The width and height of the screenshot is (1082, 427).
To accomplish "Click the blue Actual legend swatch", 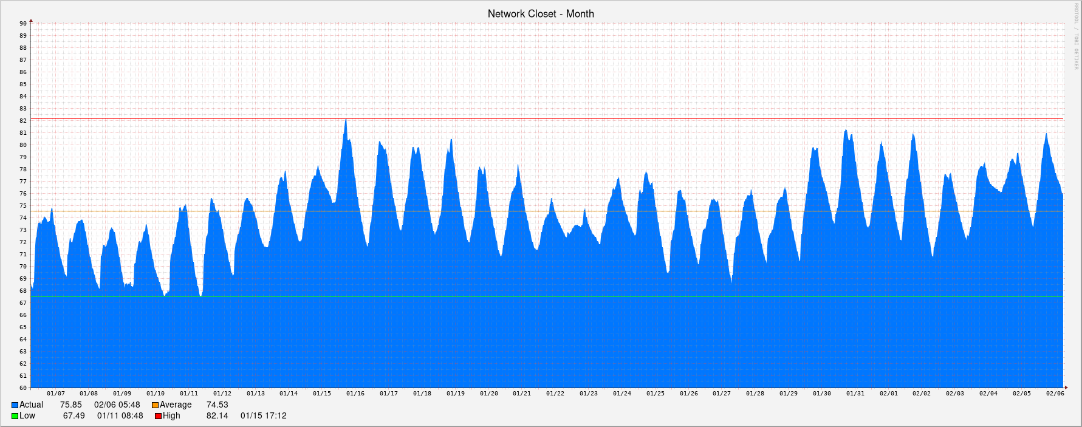I will (x=15, y=405).
